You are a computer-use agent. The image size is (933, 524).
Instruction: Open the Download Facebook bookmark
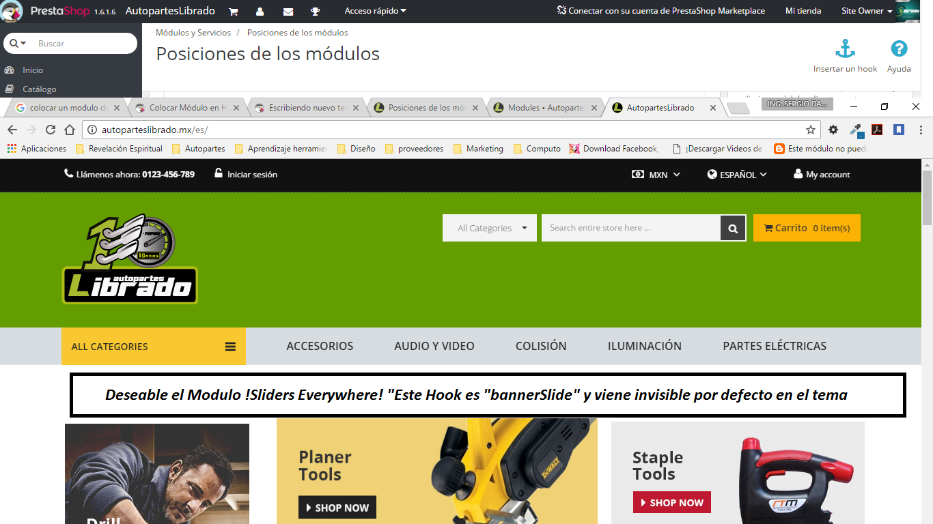point(615,148)
